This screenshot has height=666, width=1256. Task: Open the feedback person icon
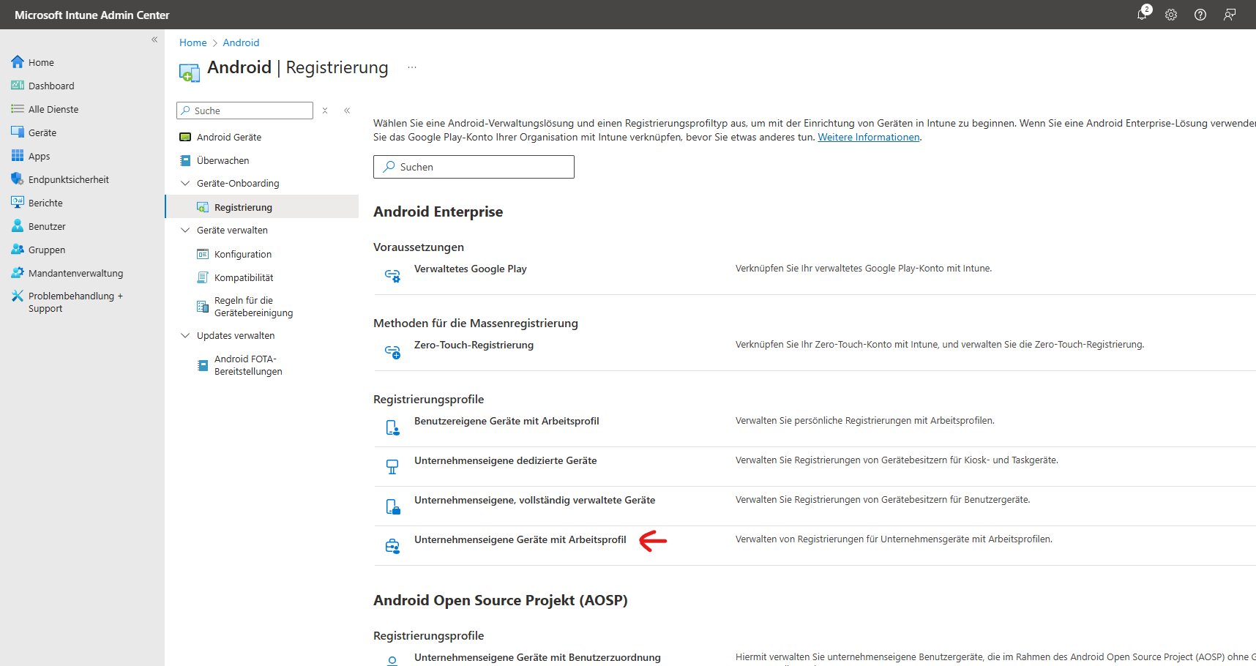coord(1230,15)
